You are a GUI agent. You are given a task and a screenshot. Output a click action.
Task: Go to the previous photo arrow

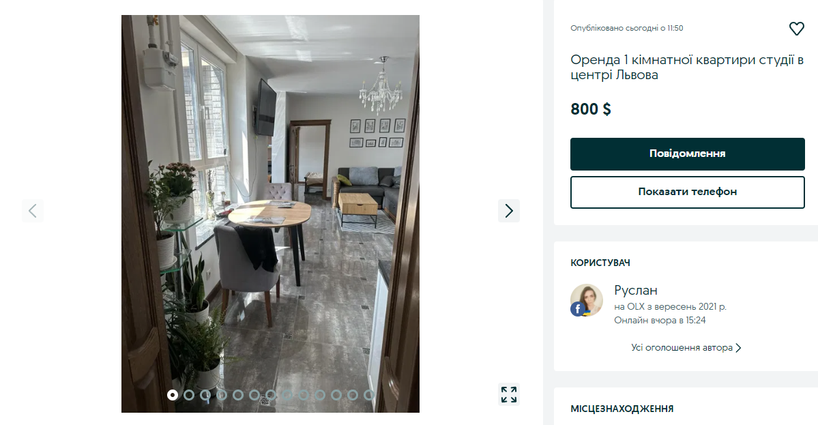pos(33,211)
